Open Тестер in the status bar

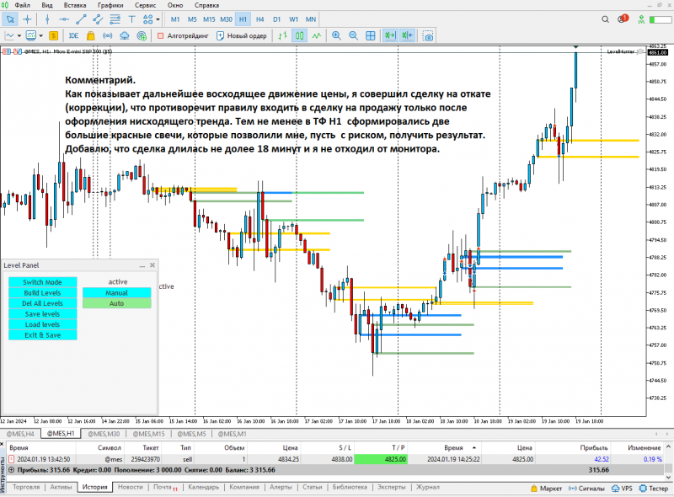pyautogui.click(x=655, y=489)
